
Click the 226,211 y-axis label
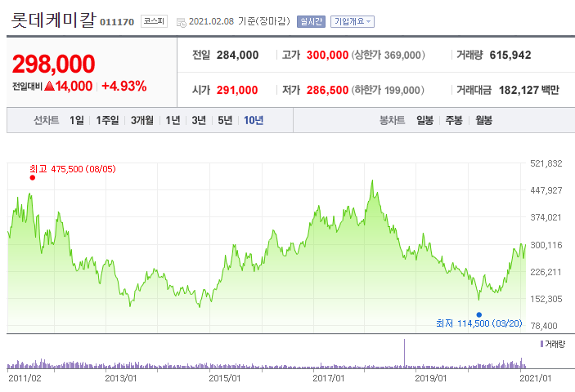546,272
